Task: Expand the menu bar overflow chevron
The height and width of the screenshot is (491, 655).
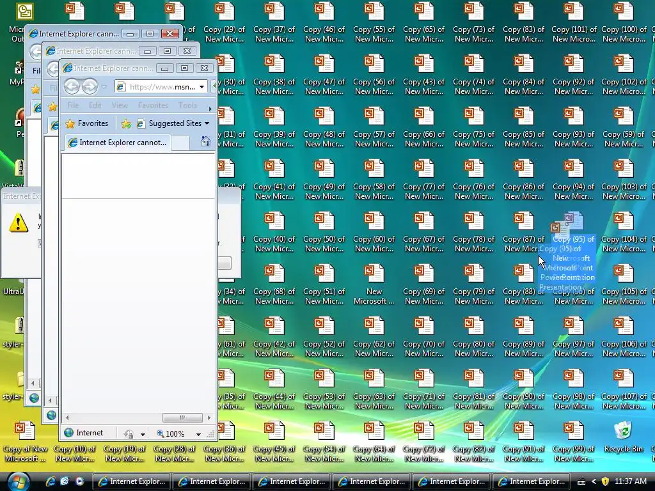Action: tap(210, 109)
